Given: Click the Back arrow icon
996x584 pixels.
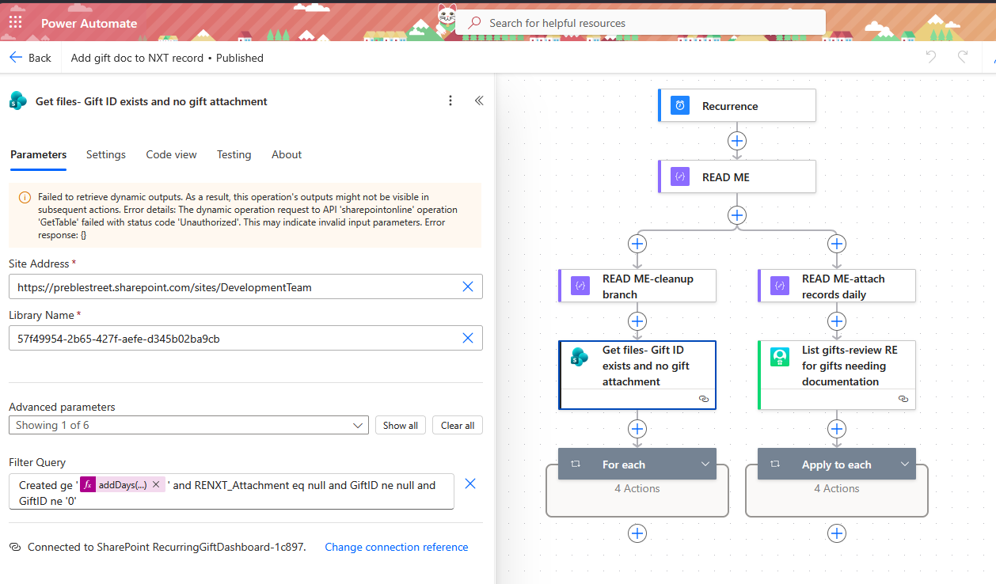Looking at the screenshot, I should point(16,58).
